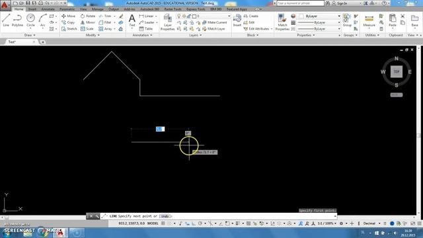This screenshot has width=423, height=238.
Task: Click the Linear dimension tool
Action: [147, 16]
